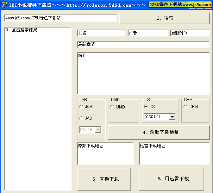Image resolution: width=213 pixels, height=193 pixels.
Task: Open the 512 KB size dropdown
Action: pyautogui.click(x=98, y=130)
